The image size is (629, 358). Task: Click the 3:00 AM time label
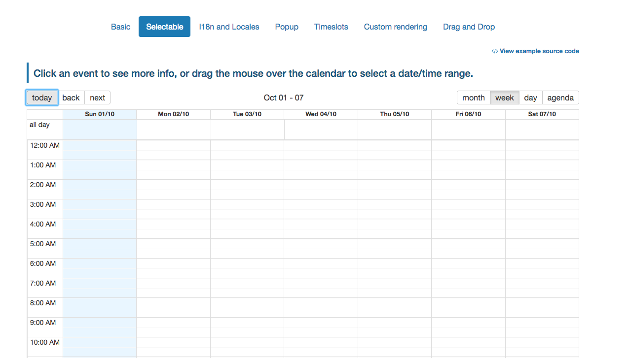coord(43,204)
